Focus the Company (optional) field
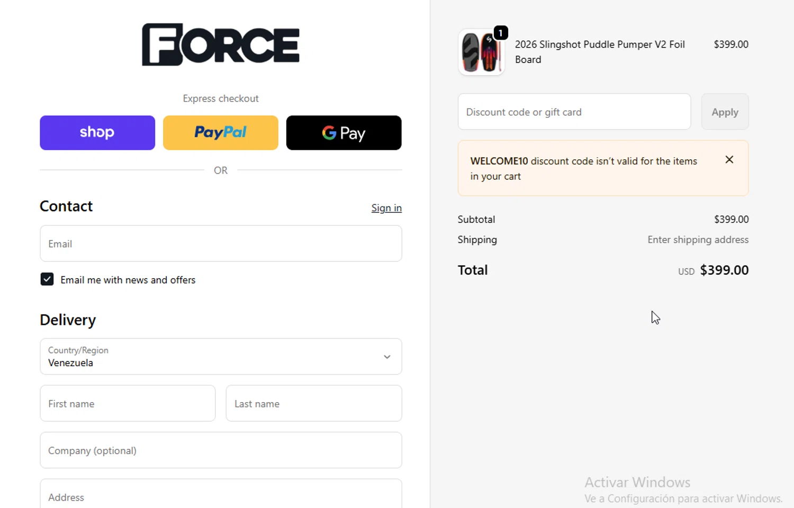Image resolution: width=794 pixels, height=508 pixels. 221,450
